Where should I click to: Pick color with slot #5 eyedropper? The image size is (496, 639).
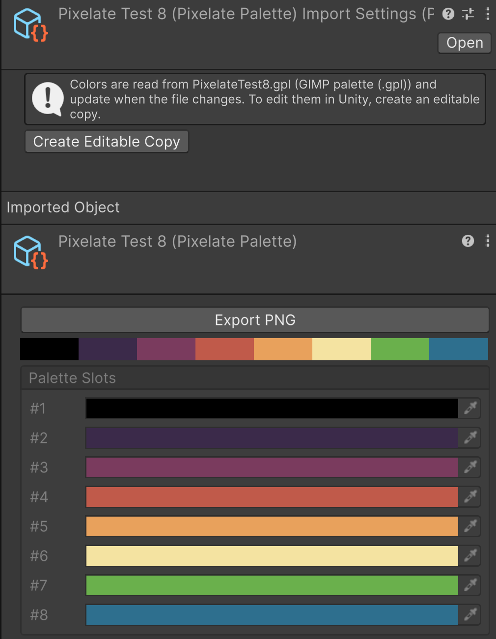[470, 526]
